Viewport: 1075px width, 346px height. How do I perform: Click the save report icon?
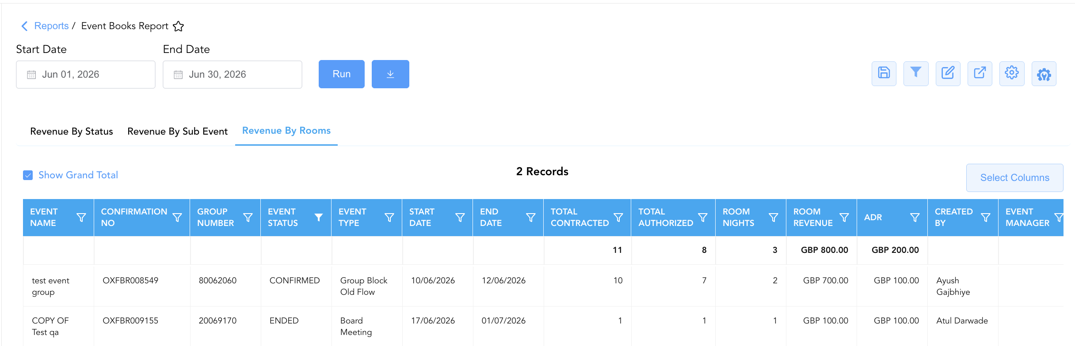[884, 73]
